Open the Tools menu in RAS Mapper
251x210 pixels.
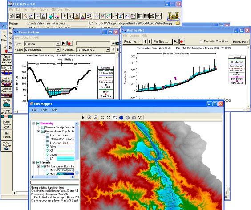pos(44,110)
